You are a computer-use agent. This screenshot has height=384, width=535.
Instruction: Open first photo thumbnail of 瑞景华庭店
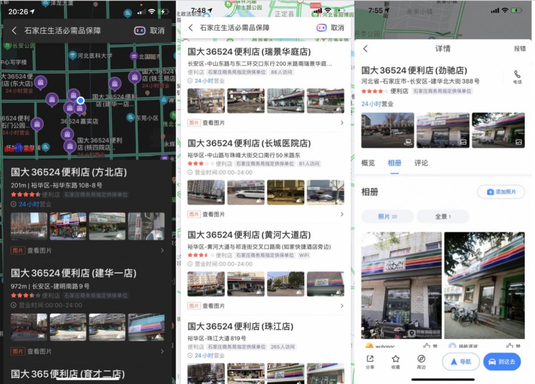pos(206,100)
